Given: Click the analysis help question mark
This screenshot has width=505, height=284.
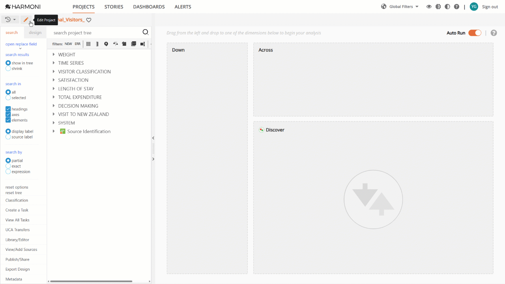Looking at the screenshot, I should pos(494,33).
